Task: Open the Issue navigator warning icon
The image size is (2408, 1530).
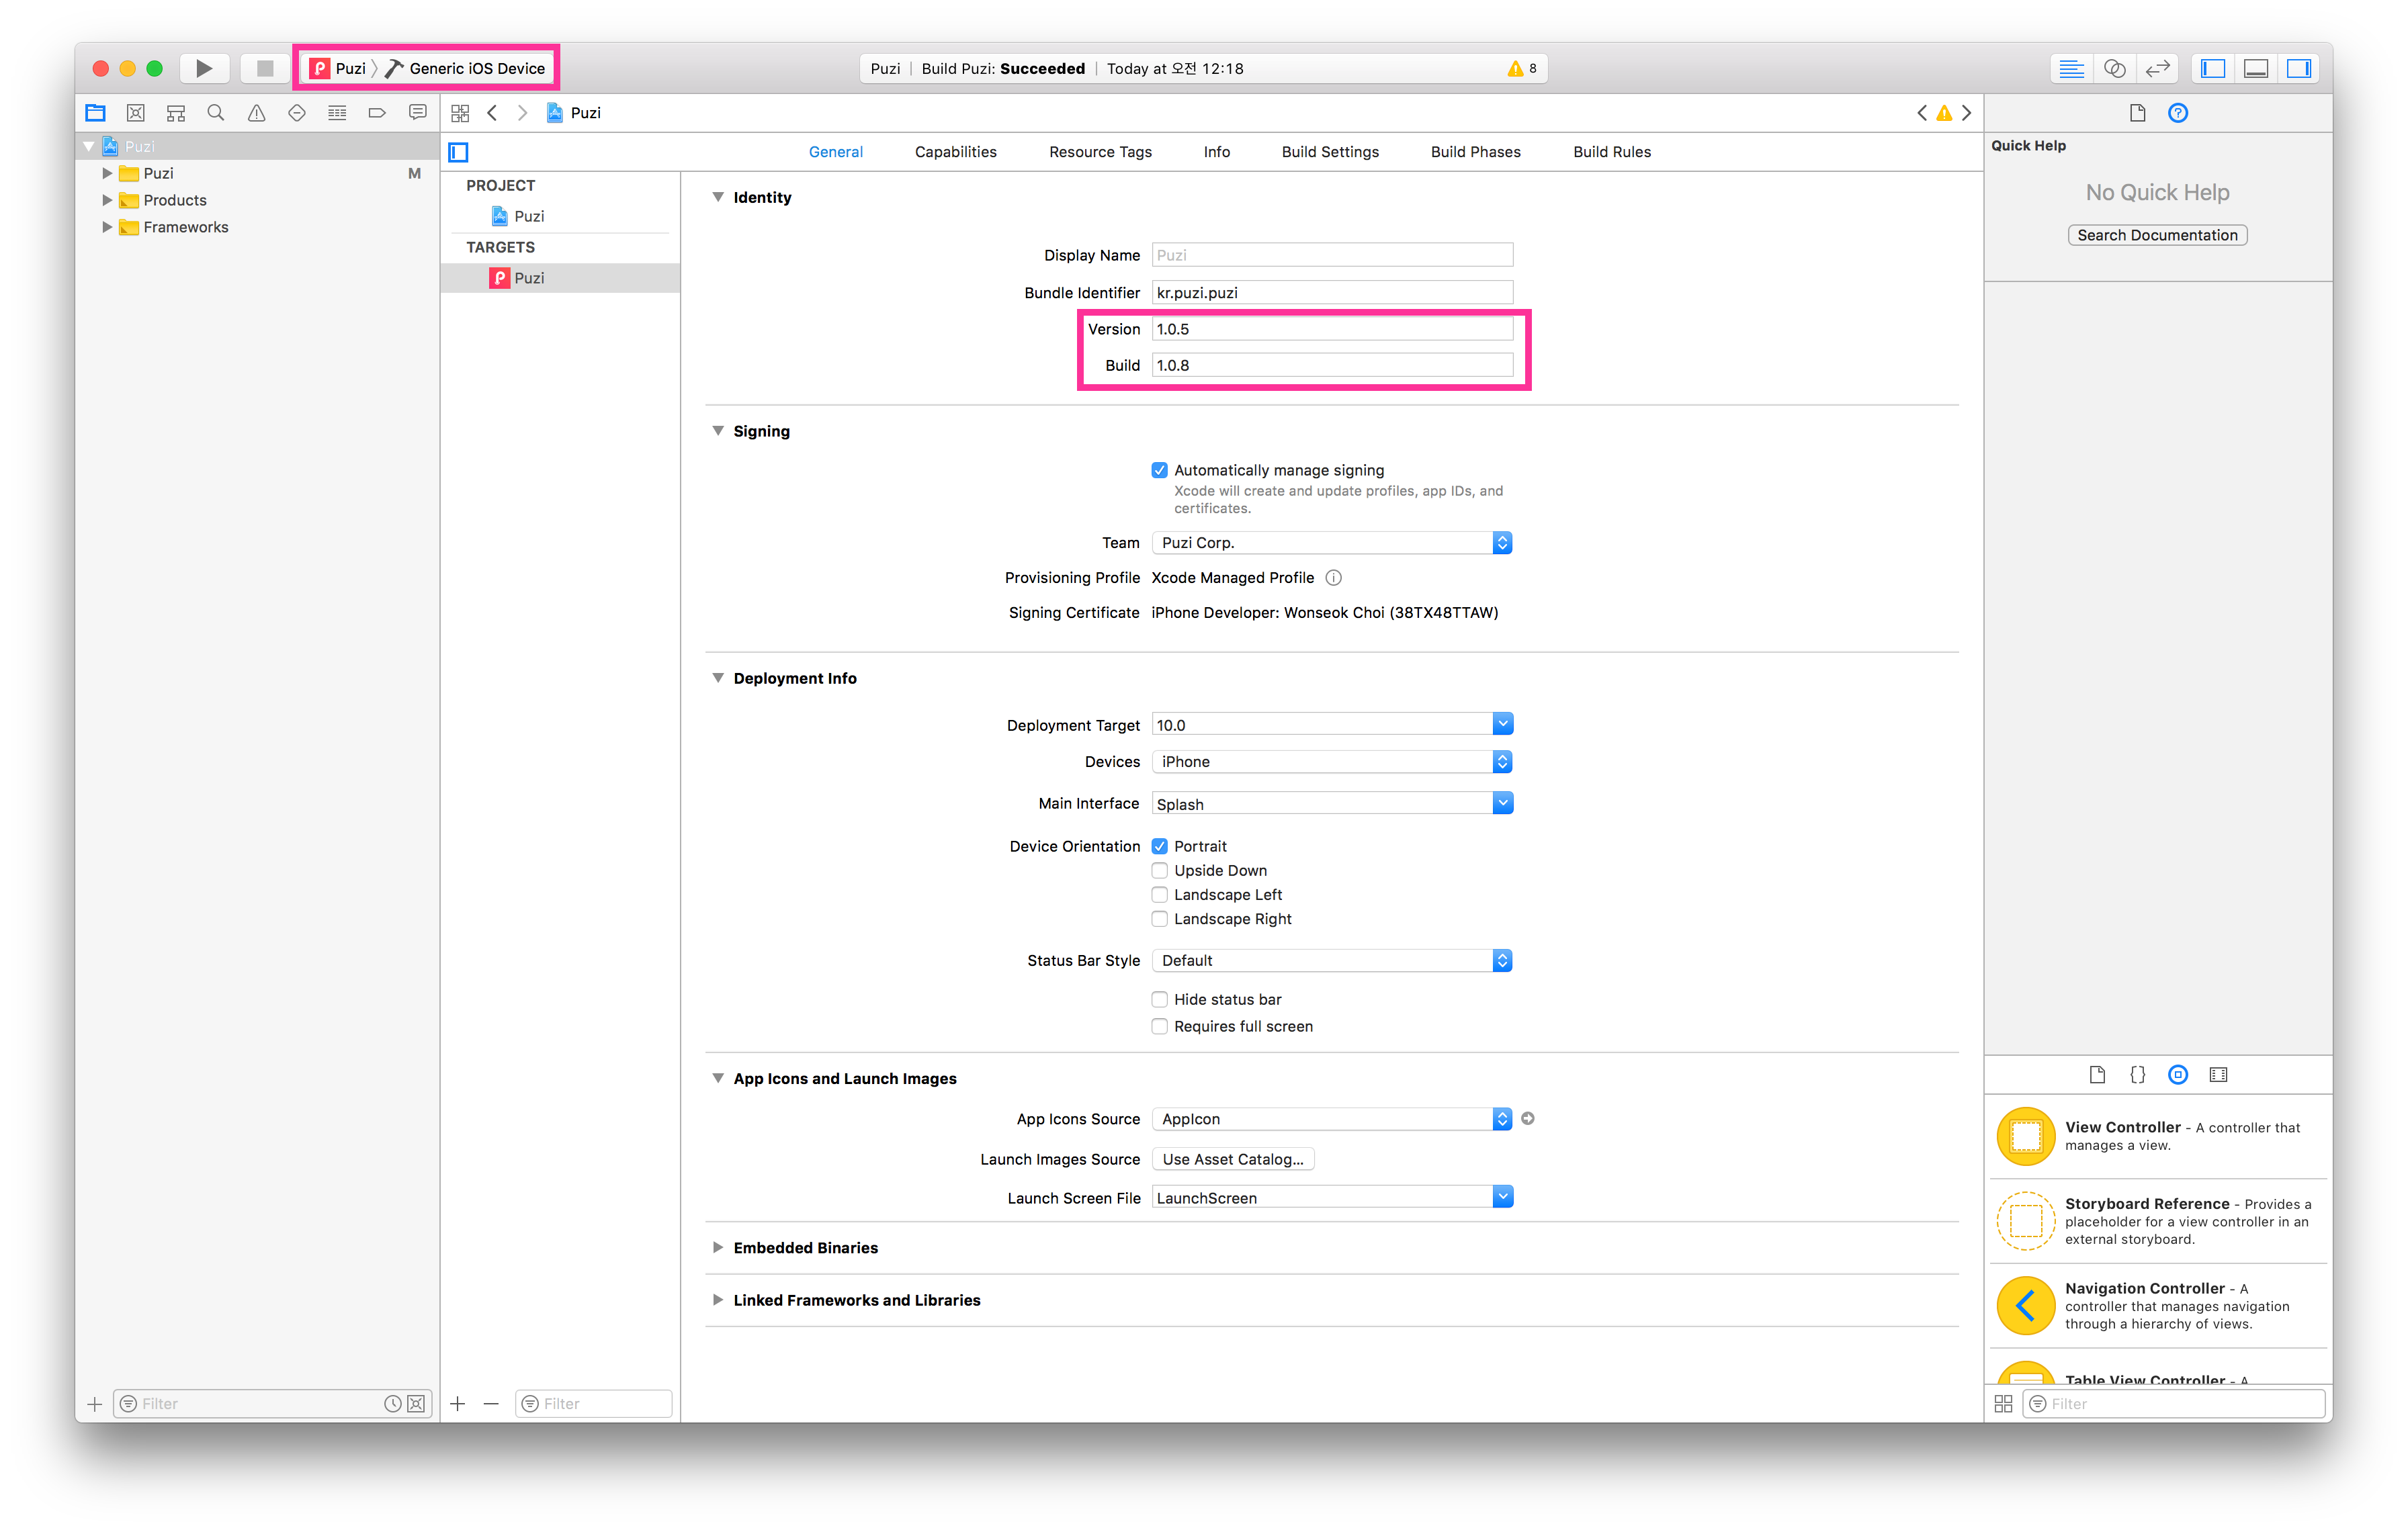Action: [256, 113]
